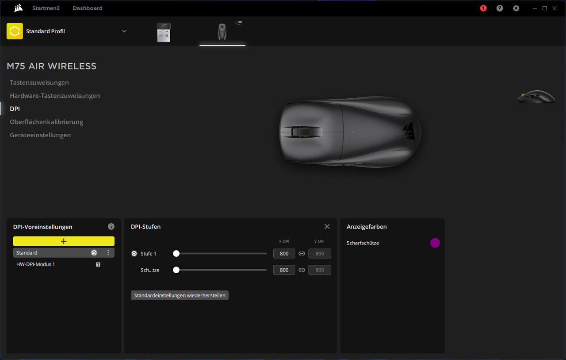Toggle the X/Y DPI link for Stufe 1
The height and width of the screenshot is (360, 566).
click(302, 254)
